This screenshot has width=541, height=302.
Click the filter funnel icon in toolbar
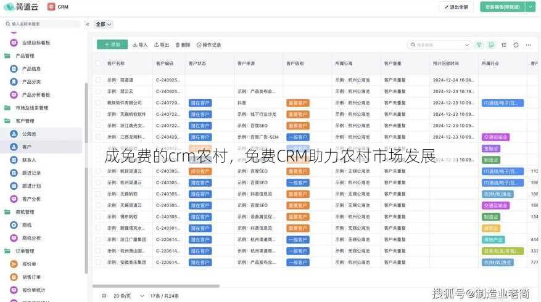click(x=479, y=45)
